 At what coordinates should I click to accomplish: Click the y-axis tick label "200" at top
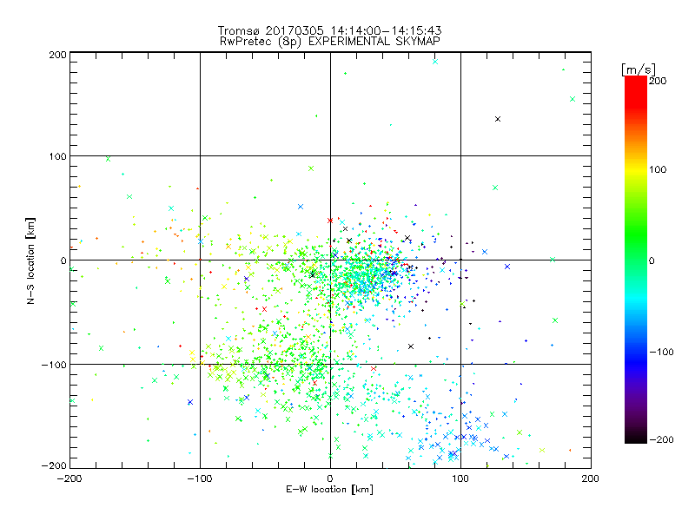point(57,55)
